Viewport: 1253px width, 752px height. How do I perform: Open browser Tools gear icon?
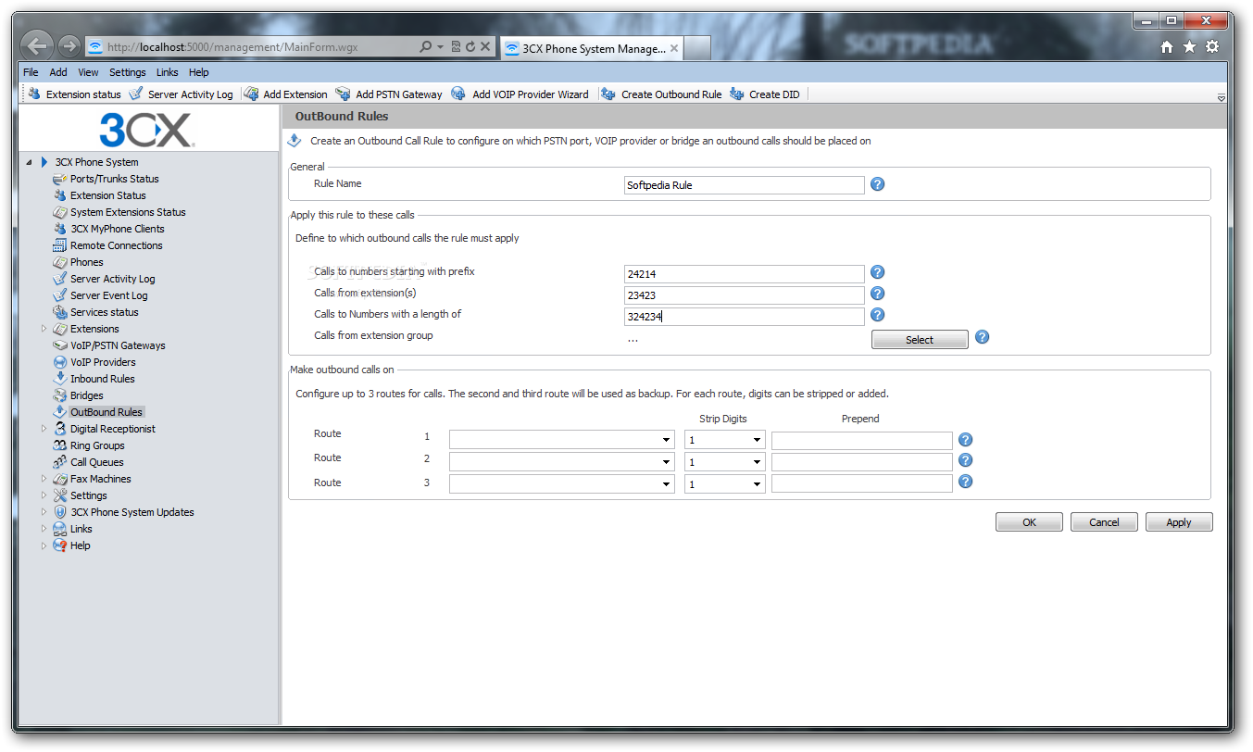coord(1212,47)
